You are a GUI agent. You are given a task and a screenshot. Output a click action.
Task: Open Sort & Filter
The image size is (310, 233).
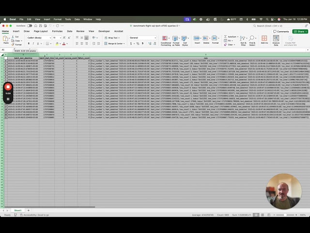[x=243, y=41]
